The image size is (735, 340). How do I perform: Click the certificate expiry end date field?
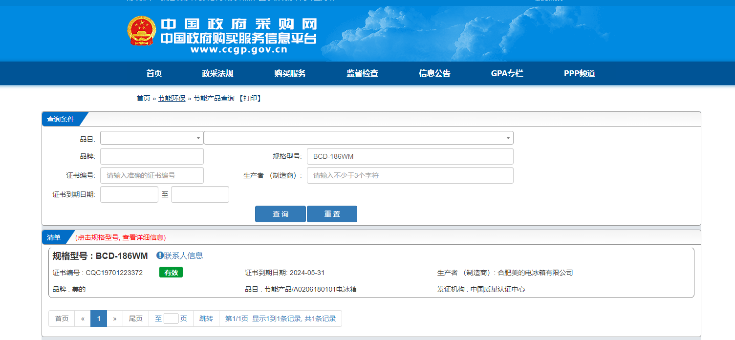pyautogui.click(x=200, y=194)
